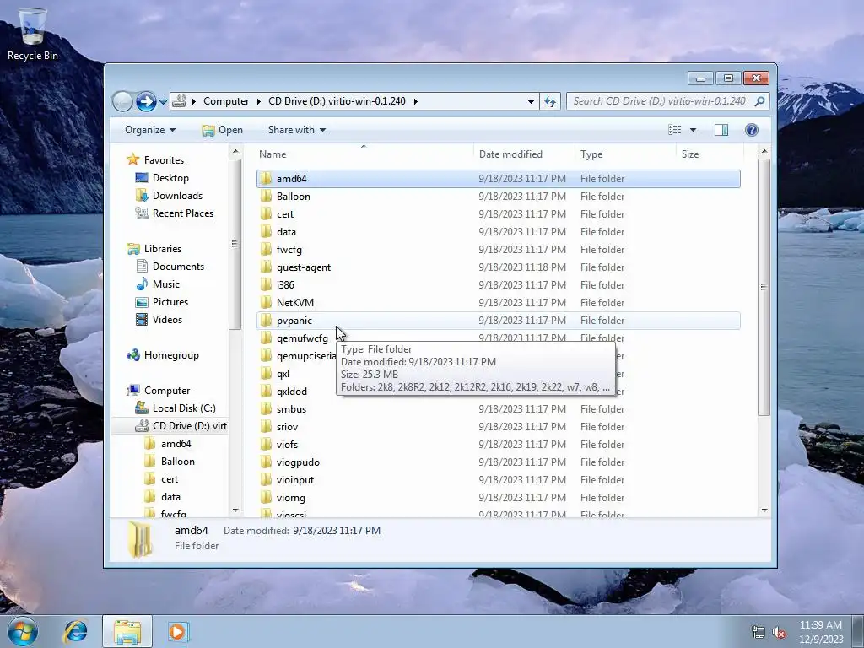Select the cert subfolder in the navigation tree
The width and height of the screenshot is (864, 648).
169,479
